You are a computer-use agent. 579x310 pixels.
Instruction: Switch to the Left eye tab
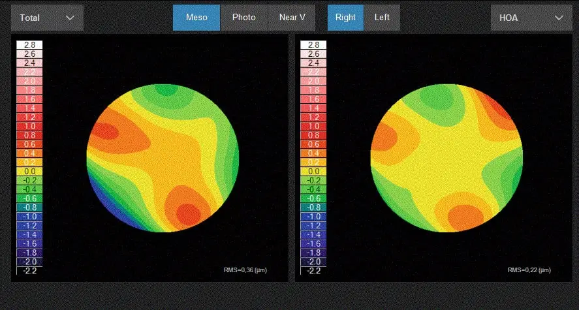pos(382,18)
